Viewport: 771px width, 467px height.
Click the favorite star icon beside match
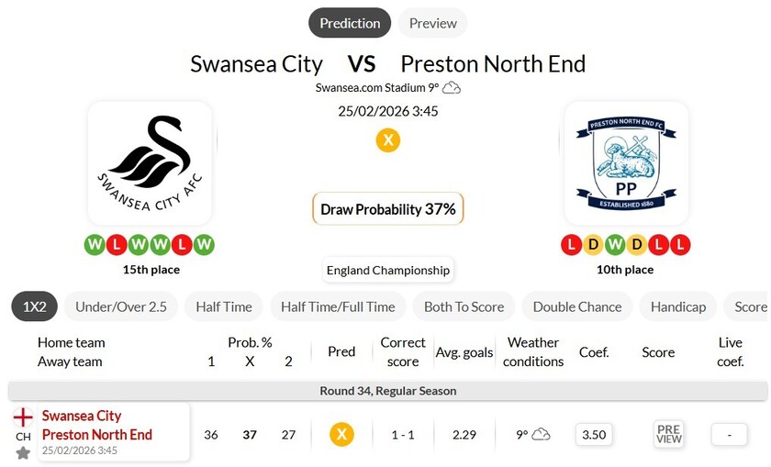point(23,452)
